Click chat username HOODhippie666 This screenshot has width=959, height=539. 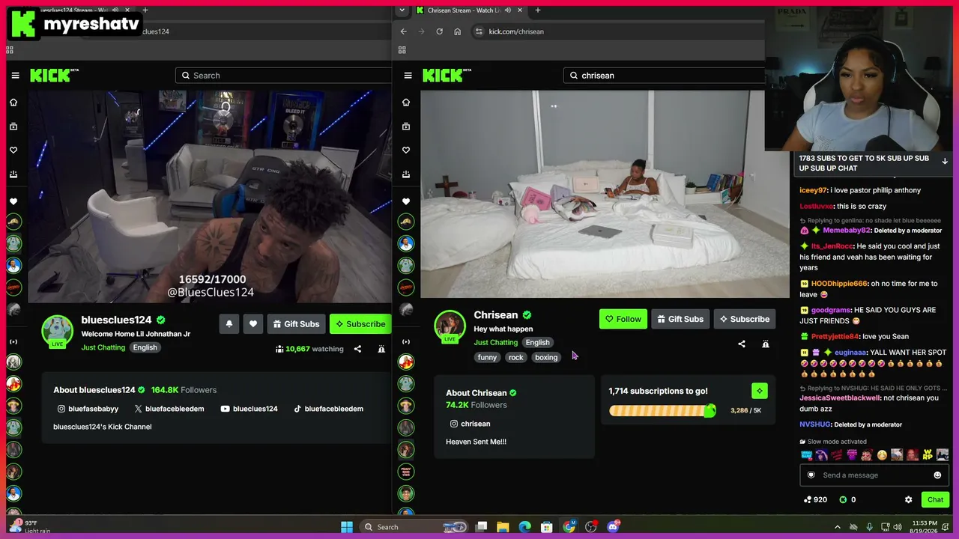(x=839, y=284)
